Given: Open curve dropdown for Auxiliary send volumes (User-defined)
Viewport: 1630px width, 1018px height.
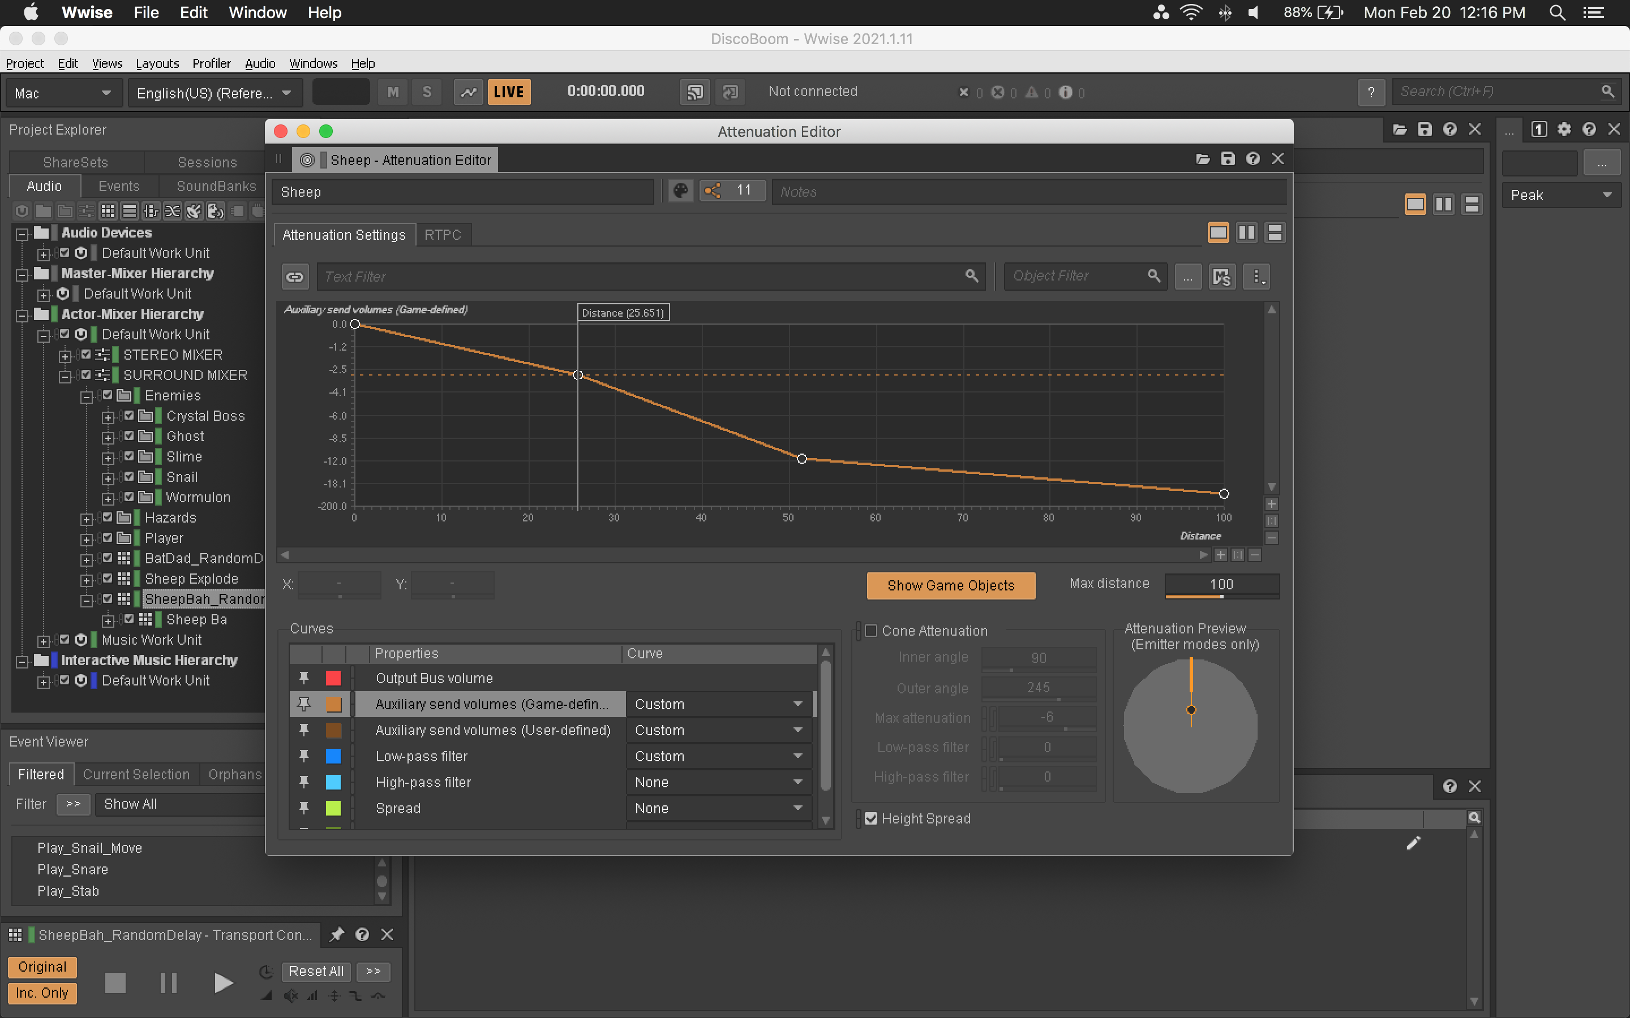Looking at the screenshot, I should click(719, 730).
